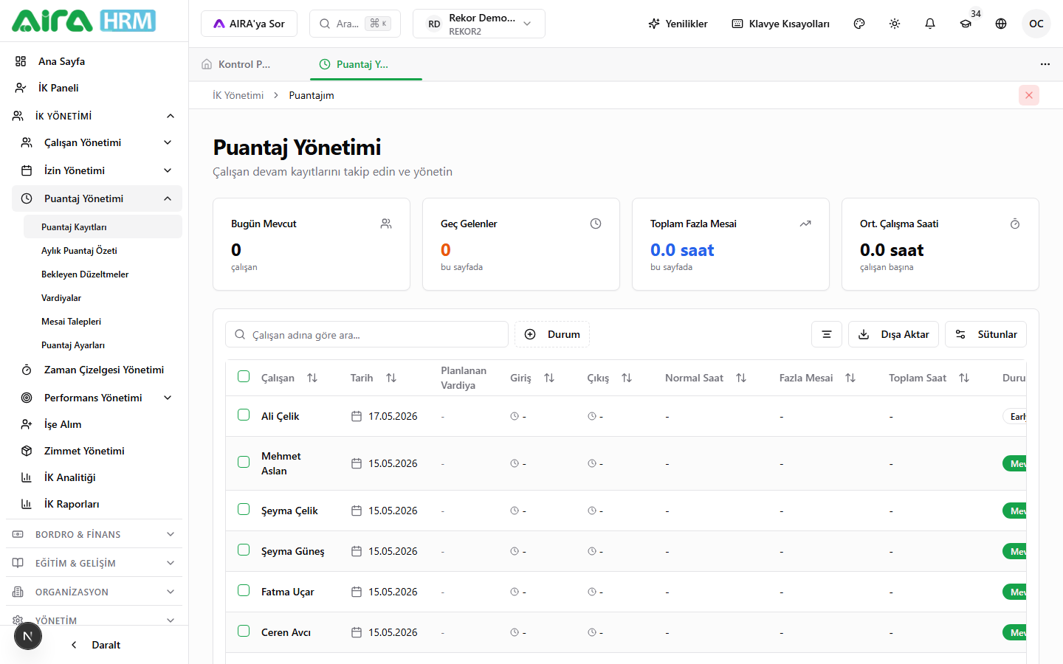Viewport: 1063px width, 664px height.
Task: Expand BORDRO & FİNANS section
Action: point(94,534)
